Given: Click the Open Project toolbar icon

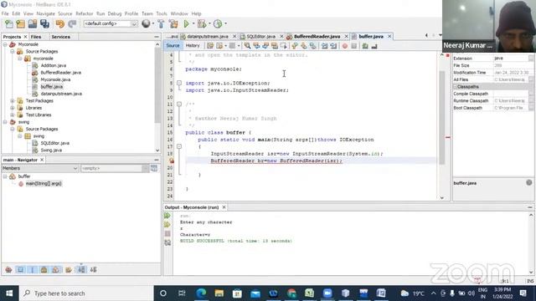Looking at the screenshot, I should coord(33,24).
